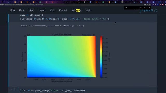The height and width of the screenshot is (93, 166).
Task: Click the dict2 trigger_sweep code line
Action: [52, 90]
